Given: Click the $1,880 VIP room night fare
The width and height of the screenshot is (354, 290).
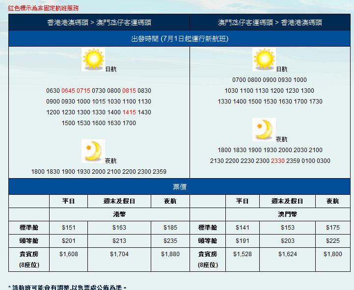Looking at the screenshot, I should 170,254.
